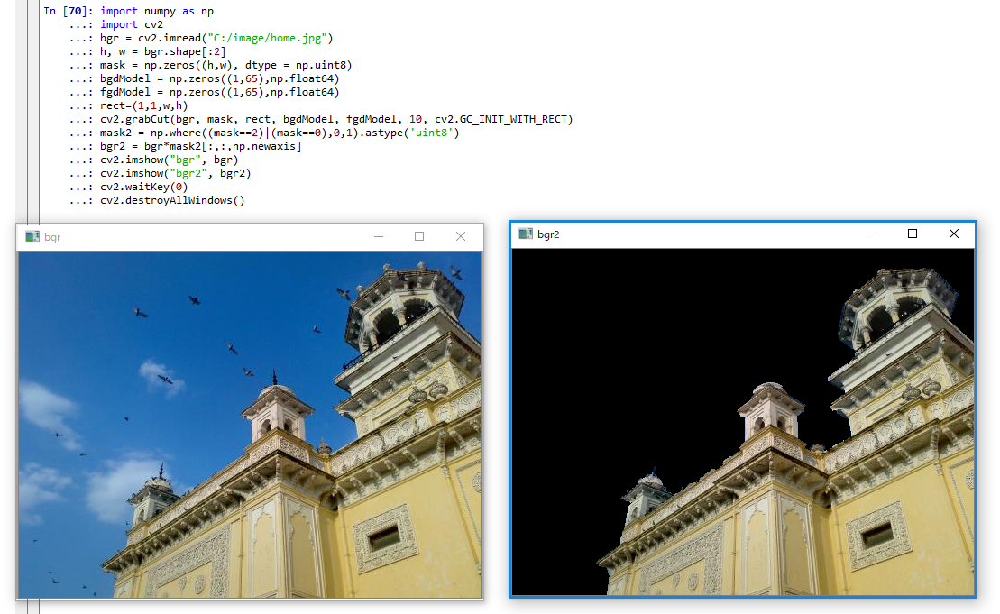
Task: Minimize the bgr2 image window
Action: point(872,234)
